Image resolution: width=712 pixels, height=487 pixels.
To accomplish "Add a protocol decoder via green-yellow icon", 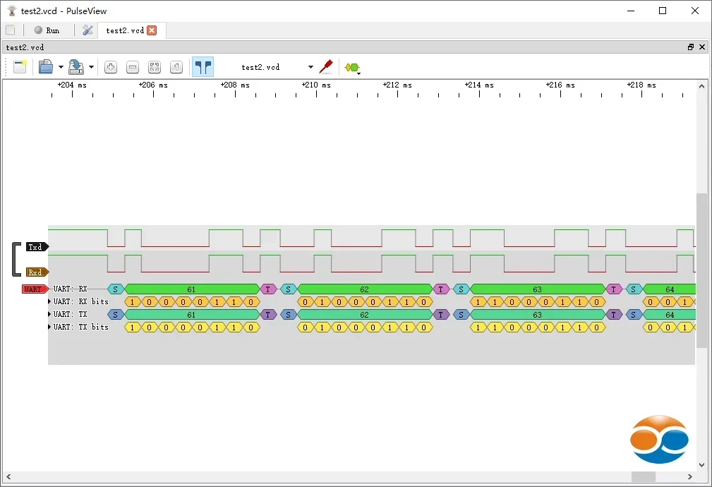I will (352, 68).
